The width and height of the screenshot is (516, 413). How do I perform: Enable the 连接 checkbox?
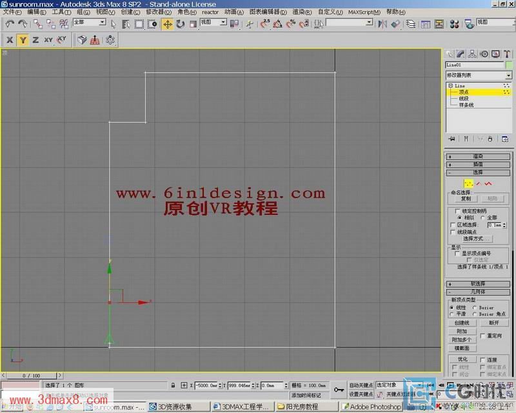point(482,359)
